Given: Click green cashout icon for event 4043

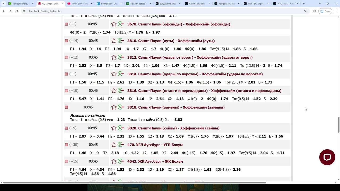Looking at the screenshot, I should click(x=121, y=161).
